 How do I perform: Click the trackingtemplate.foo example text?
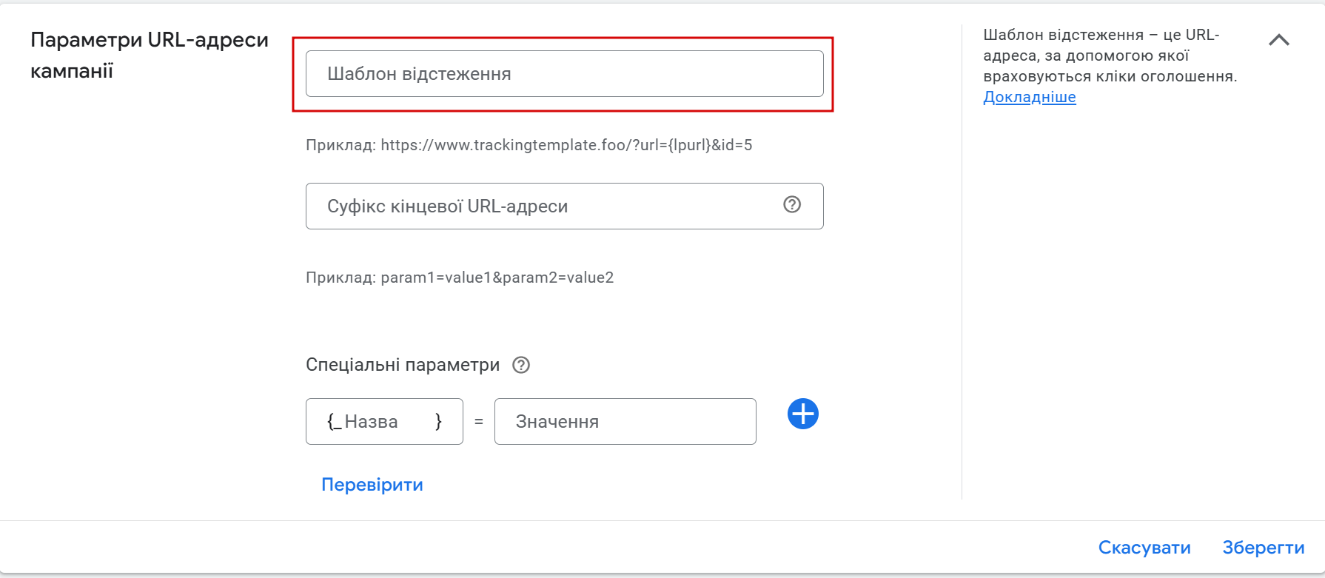click(x=529, y=145)
